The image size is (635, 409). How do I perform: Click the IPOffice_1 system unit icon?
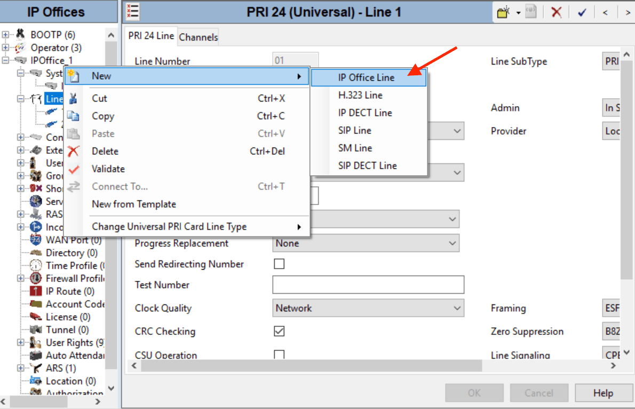tap(21, 60)
